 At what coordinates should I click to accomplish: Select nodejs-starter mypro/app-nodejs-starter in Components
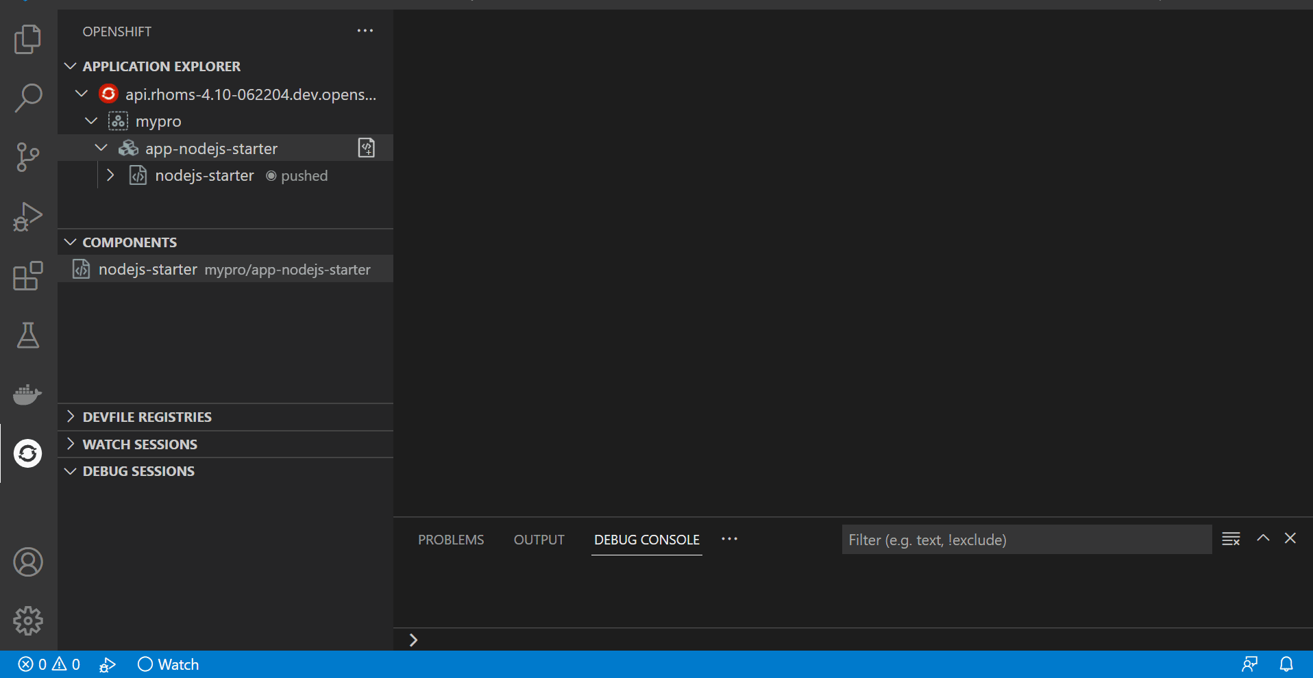click(225, 269)
